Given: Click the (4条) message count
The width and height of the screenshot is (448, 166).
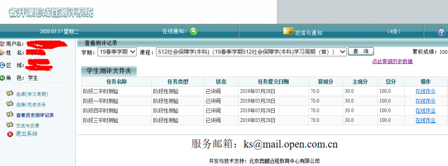Looking at the screenshot, I should pos(394,31).
